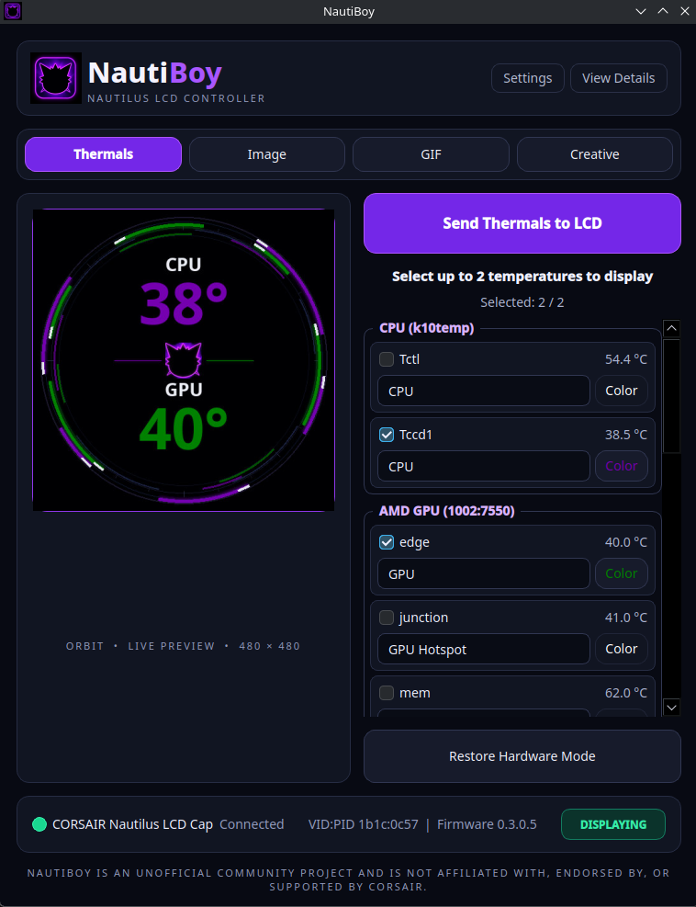The image size is (696, 907).
Task: Enable the junction temperature checkbox
Action: (x=387, y=618)
